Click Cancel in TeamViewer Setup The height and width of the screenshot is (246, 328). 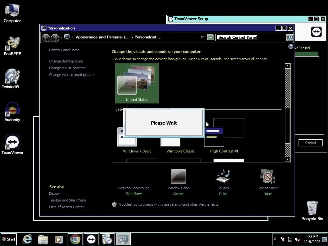click(310, 143)
